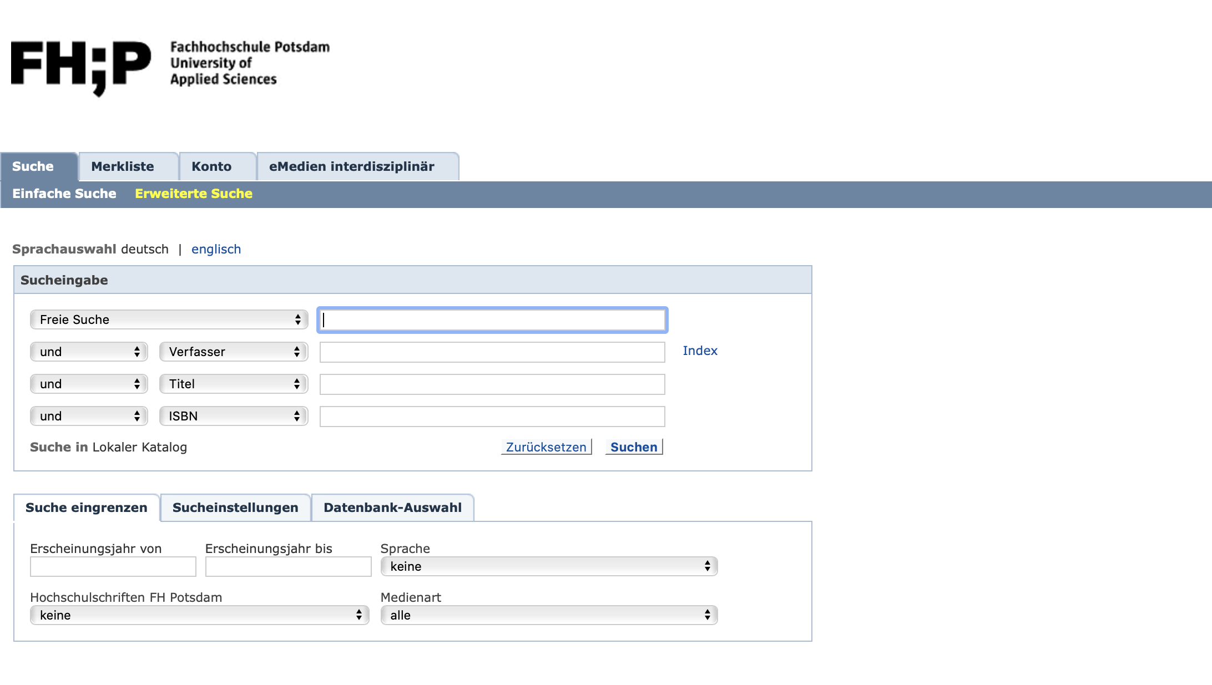Open the Verfasser search field dropdown
The image size is (1212, 685).
(233, 352)
